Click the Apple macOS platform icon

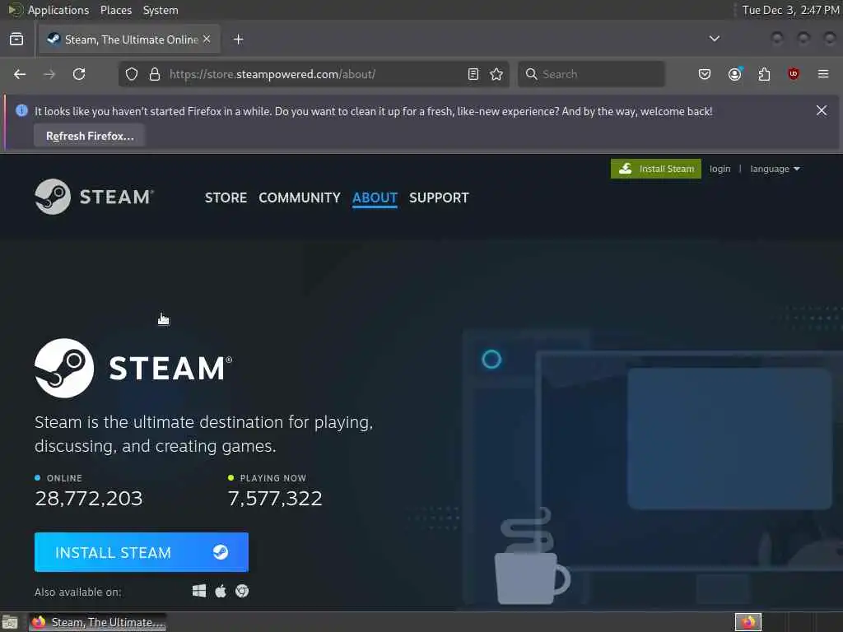coord(221,591)
